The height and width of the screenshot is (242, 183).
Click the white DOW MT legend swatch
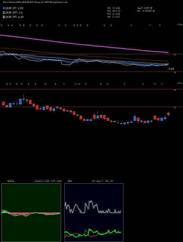point(4,13)
